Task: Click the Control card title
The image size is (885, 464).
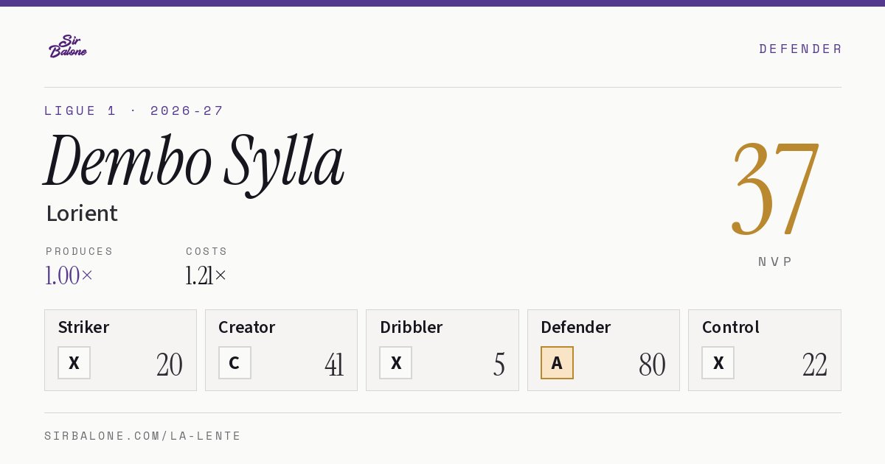Action: click(x=731, y=327)
